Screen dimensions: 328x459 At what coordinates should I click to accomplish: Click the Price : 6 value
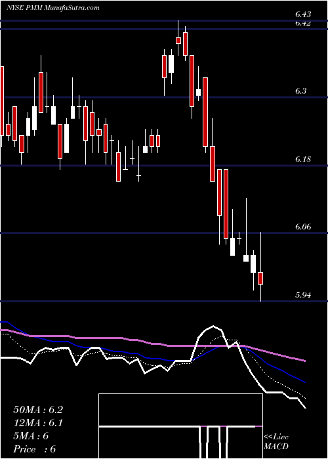(35, 449)
